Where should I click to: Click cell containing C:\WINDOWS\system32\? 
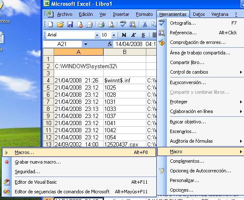click(x=78, y=66)
